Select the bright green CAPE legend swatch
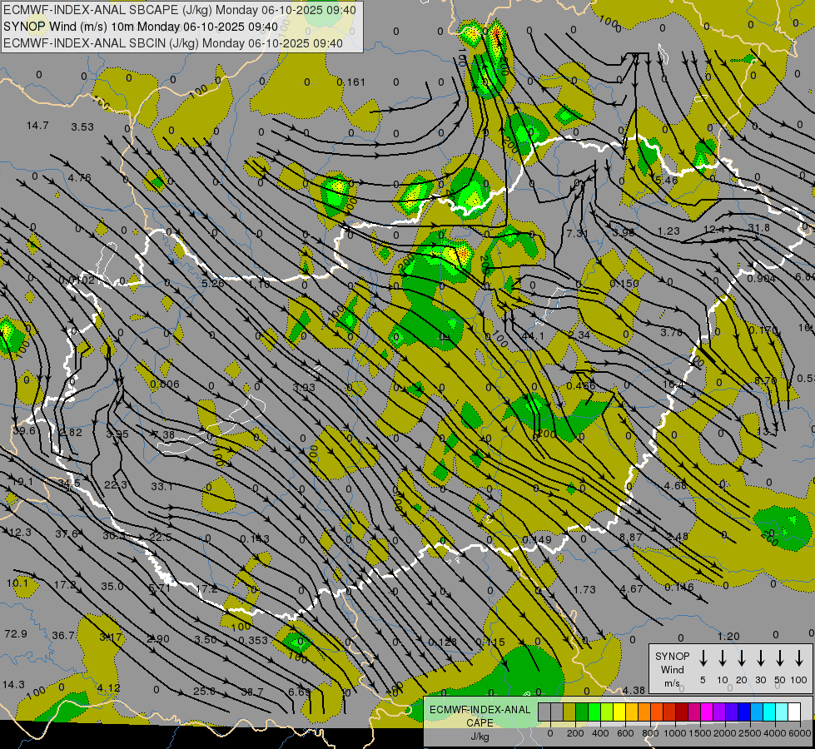 [x=594, y=712]
